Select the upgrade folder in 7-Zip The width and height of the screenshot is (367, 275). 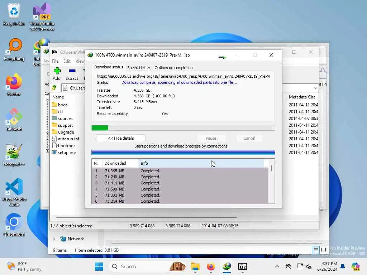point(66,132)
